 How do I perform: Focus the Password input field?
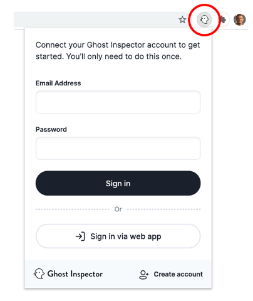tap(118, 148)
